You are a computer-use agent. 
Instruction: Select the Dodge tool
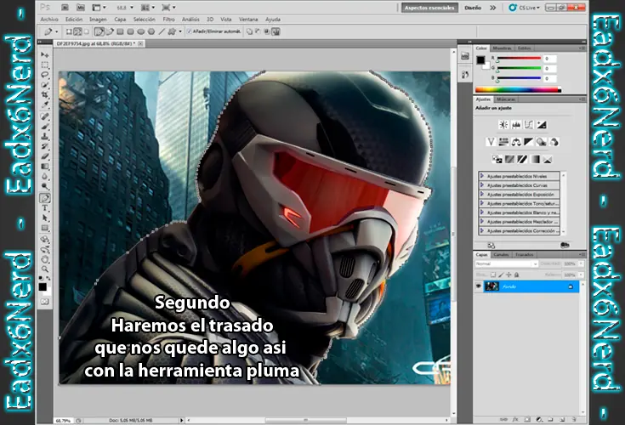[44, 186]
